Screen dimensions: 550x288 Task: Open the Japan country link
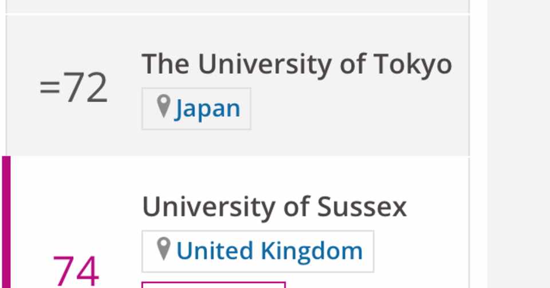click(207, 109)
